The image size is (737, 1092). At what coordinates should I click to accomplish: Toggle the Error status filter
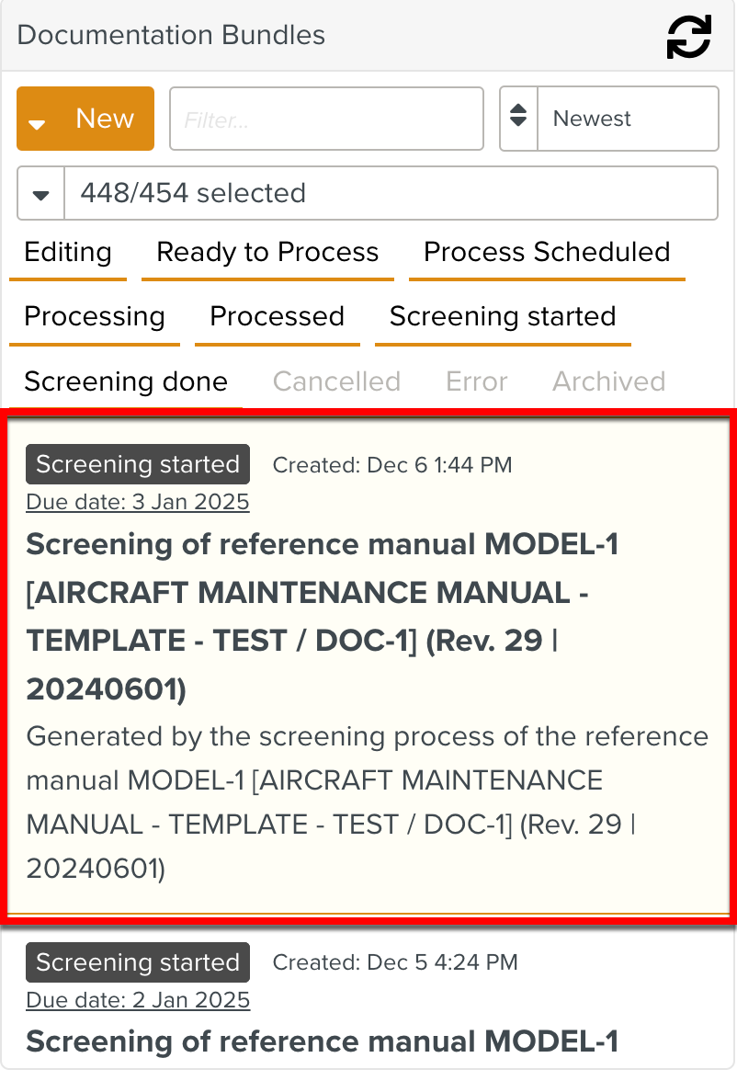[x=476, y=381]
